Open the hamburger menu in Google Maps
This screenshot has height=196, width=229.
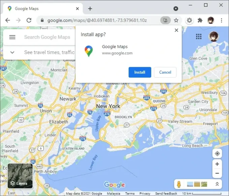(x=12, y=37)
